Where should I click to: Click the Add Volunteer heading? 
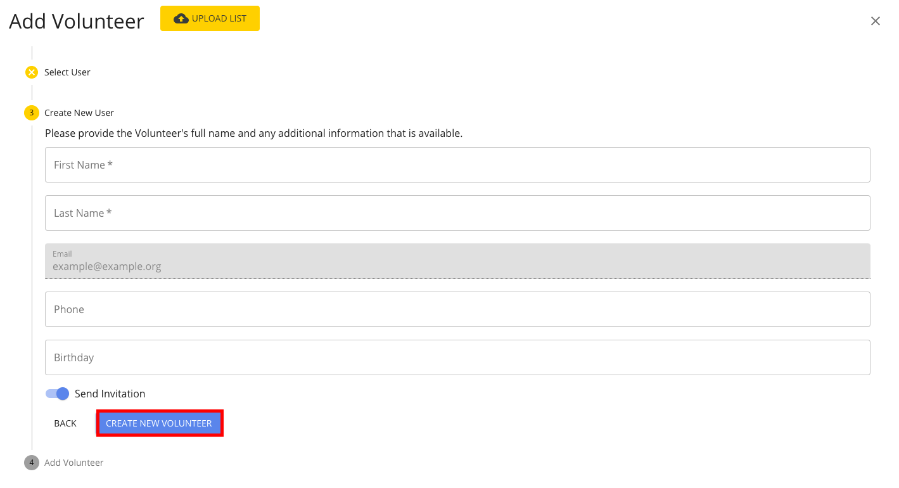point(77,22)
